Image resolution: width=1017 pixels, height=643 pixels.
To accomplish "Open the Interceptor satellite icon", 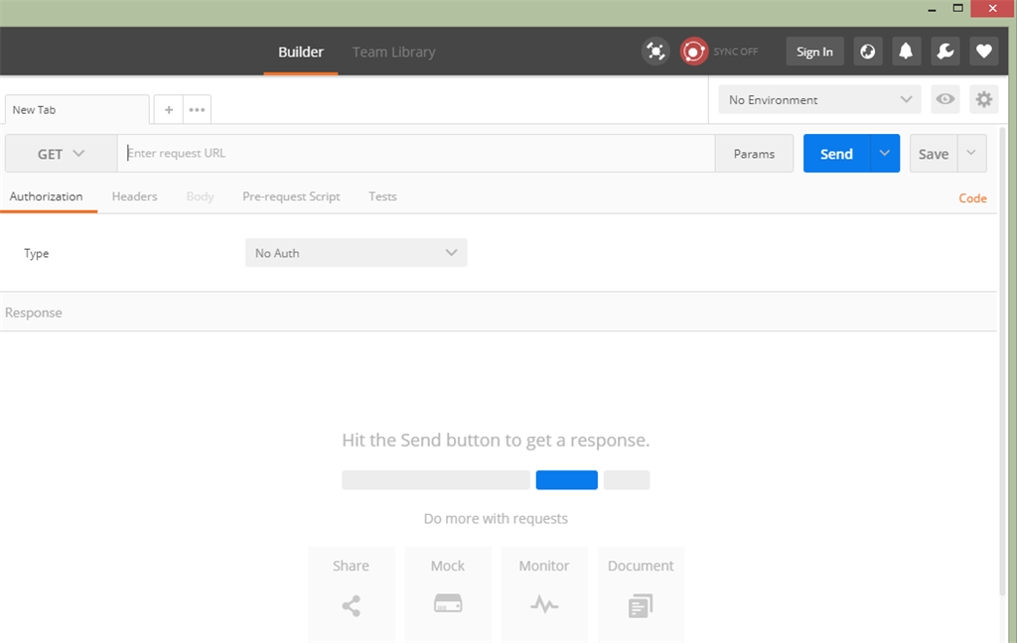I will coord(655,52).
